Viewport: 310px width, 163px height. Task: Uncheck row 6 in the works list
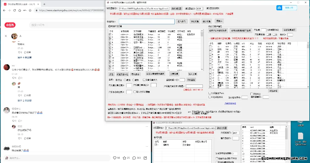click(110, 48)
